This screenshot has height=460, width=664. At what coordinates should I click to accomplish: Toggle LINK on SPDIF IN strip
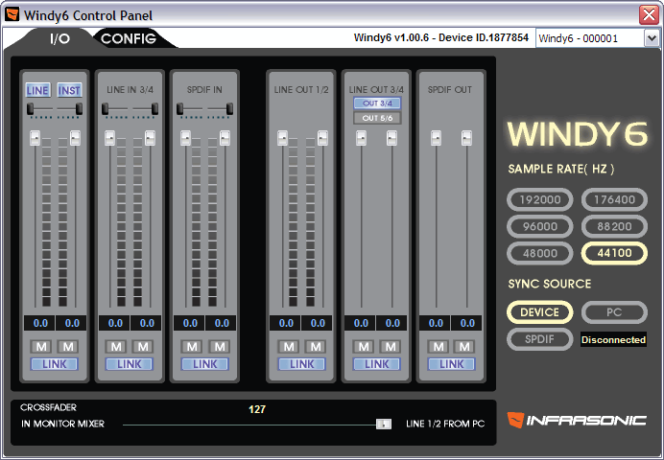pyautogui.click(x=205, y=364)
